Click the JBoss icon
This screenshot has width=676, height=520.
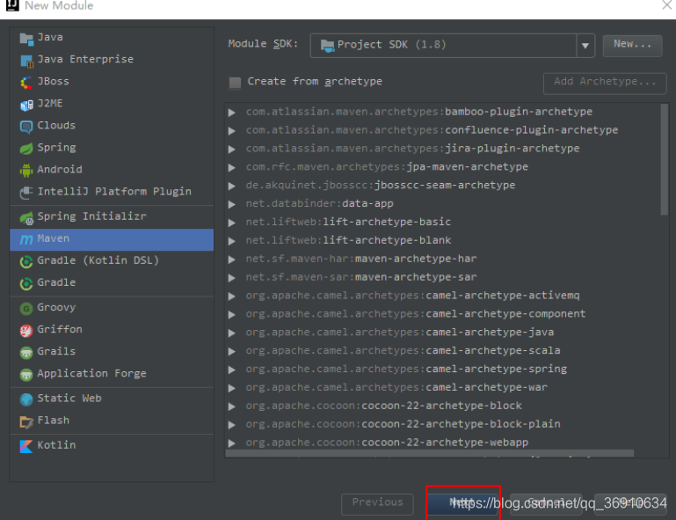point(26,83)
